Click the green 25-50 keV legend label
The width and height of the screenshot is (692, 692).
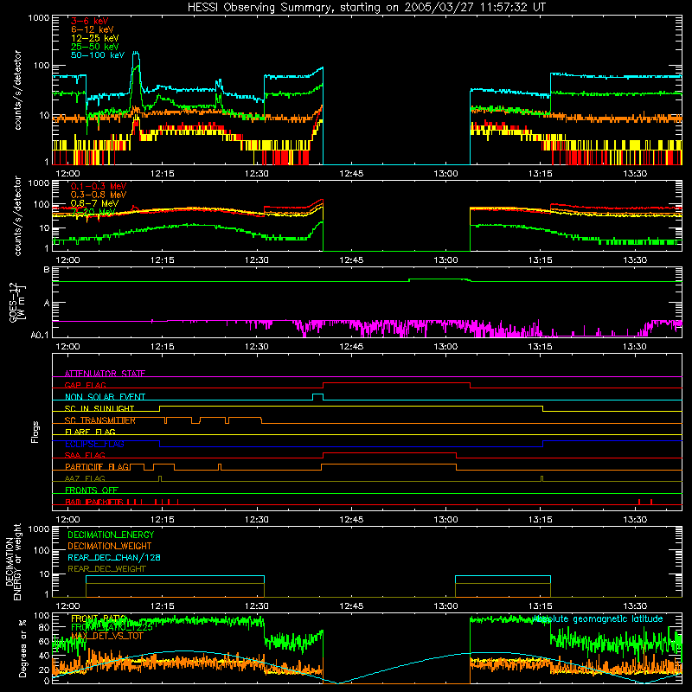coord(95,47)
